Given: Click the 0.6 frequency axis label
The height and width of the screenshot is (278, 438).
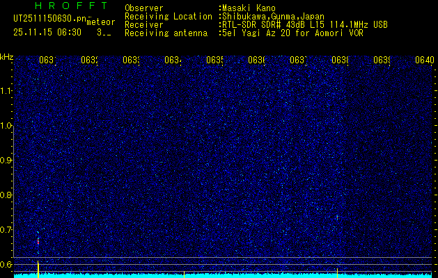Looking at the screenshot, I should coord(6,264).
